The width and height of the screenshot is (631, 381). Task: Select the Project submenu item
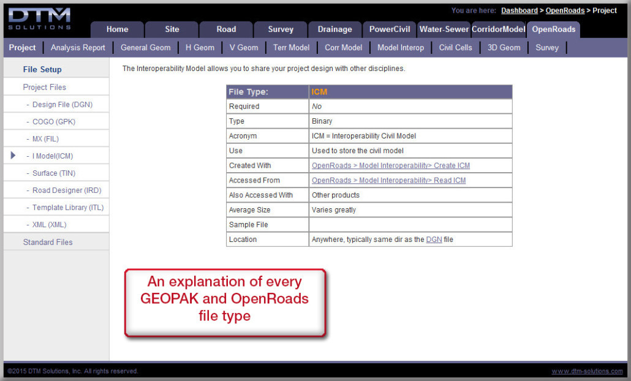pyautogui.click(x=23, y=48)
